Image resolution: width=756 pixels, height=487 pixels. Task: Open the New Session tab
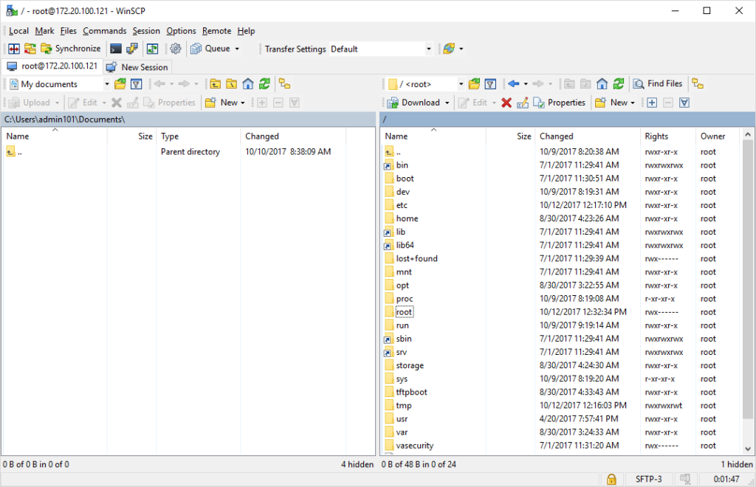[137, 67]
